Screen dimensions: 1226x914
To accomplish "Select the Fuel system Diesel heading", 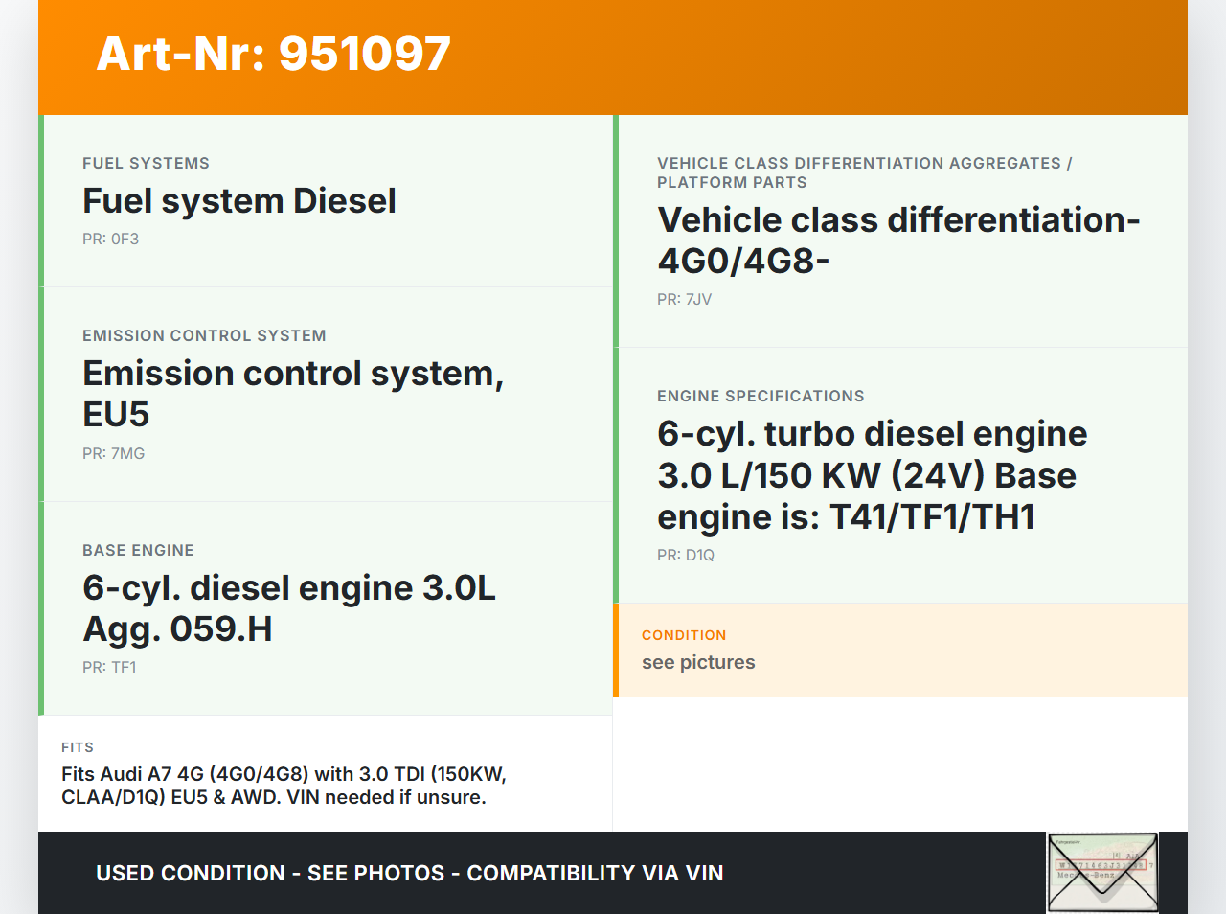I will coord(238,201).
